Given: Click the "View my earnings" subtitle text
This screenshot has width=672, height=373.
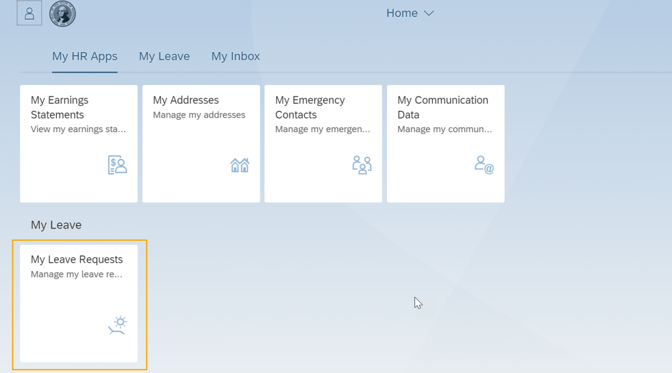Looking at the screenshot, I should (x=78, y=129).
